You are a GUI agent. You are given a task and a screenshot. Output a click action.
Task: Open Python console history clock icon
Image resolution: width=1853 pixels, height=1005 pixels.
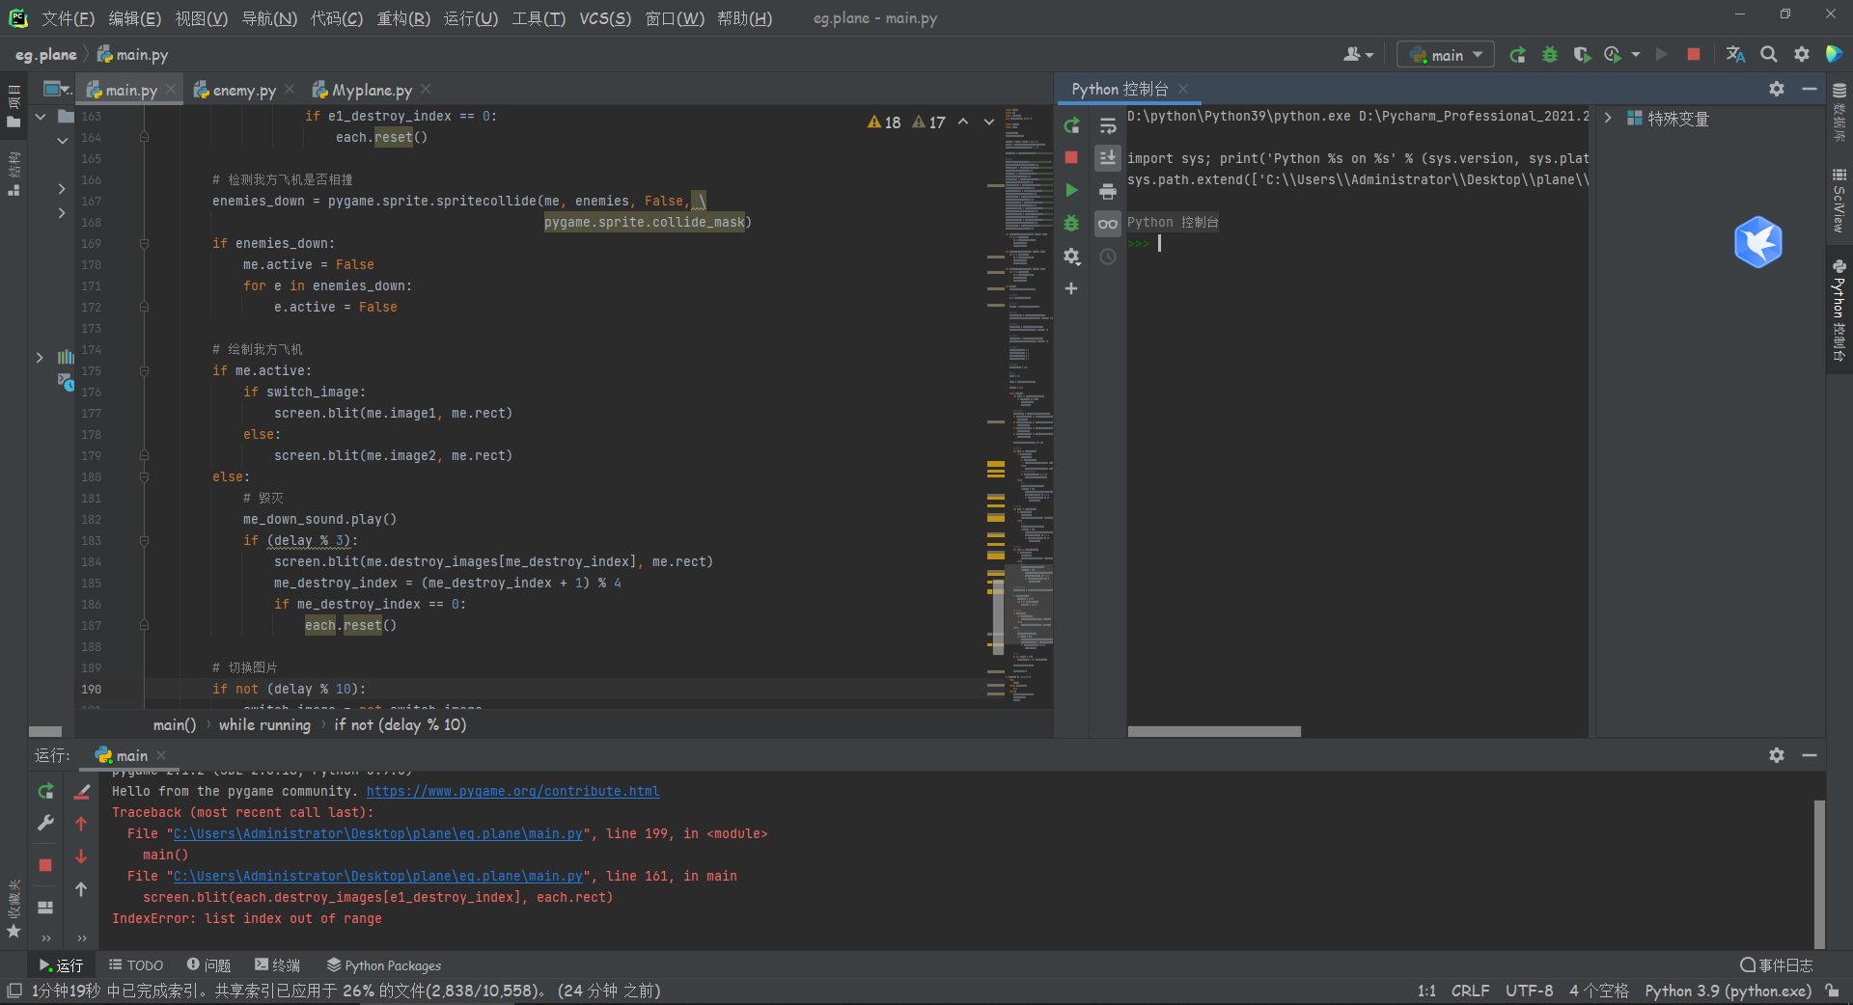[x=1108, y=257]
